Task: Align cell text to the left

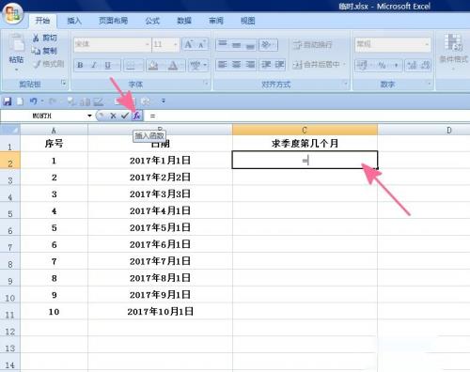Action: pos(223,65)
